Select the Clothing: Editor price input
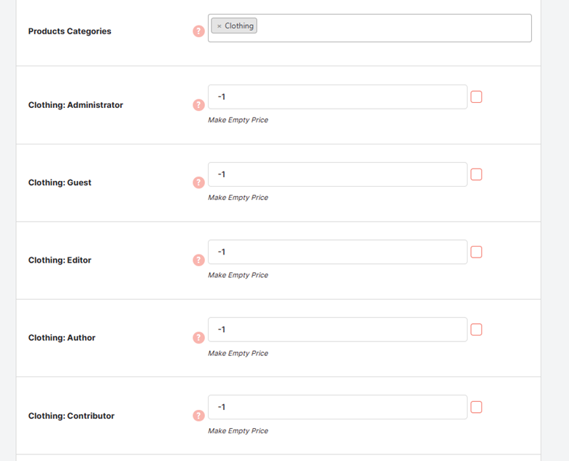The image size is (569, 461). pyautogui.click(x=338, y=252)
